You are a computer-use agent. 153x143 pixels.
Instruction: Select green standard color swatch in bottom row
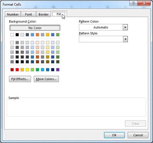tap(37, 70)
